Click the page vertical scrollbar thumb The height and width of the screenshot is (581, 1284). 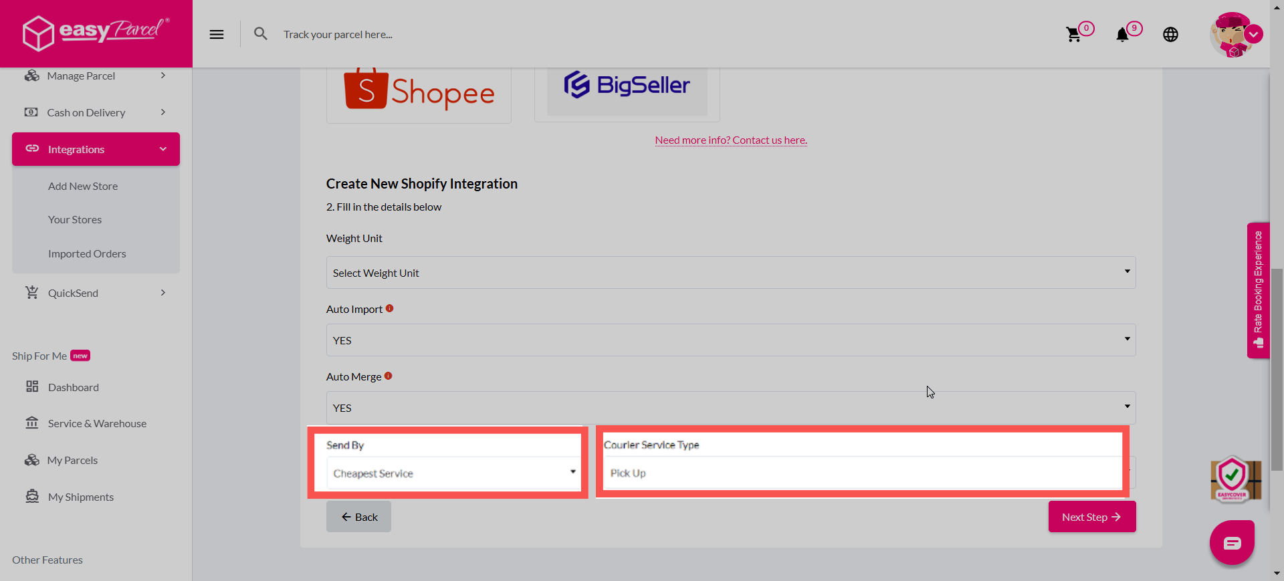(1277, 370)
